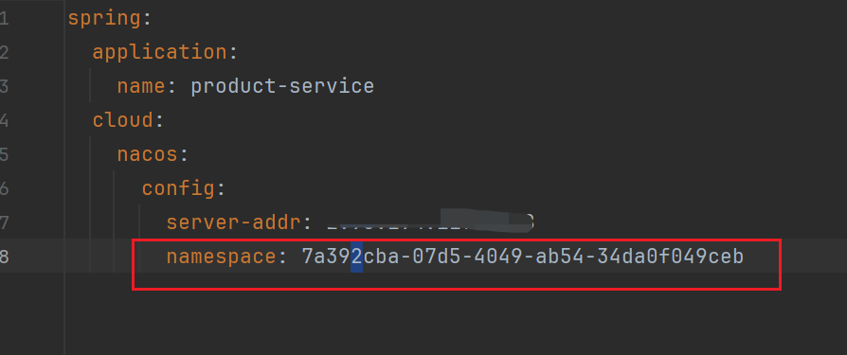This screenshot has width=847, height=355.
Task: Click line number 8 in gutter
Action: (x=5, y=257)
